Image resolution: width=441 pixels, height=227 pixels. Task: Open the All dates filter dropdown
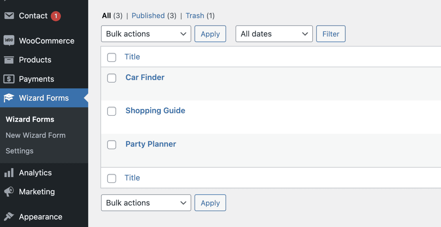(x=274, y=34)
